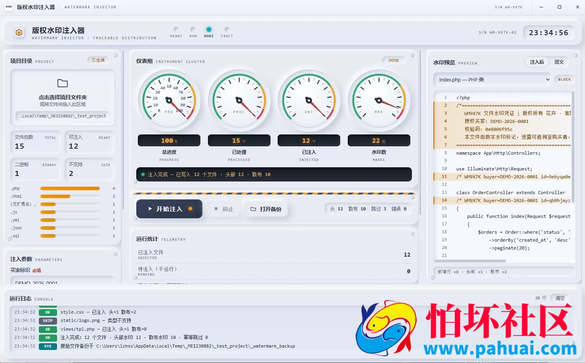The height and width of the screenshot is (363, 585).
Task: Click log entry static/logo.png 类型不支持
Action: pos(96,321)
